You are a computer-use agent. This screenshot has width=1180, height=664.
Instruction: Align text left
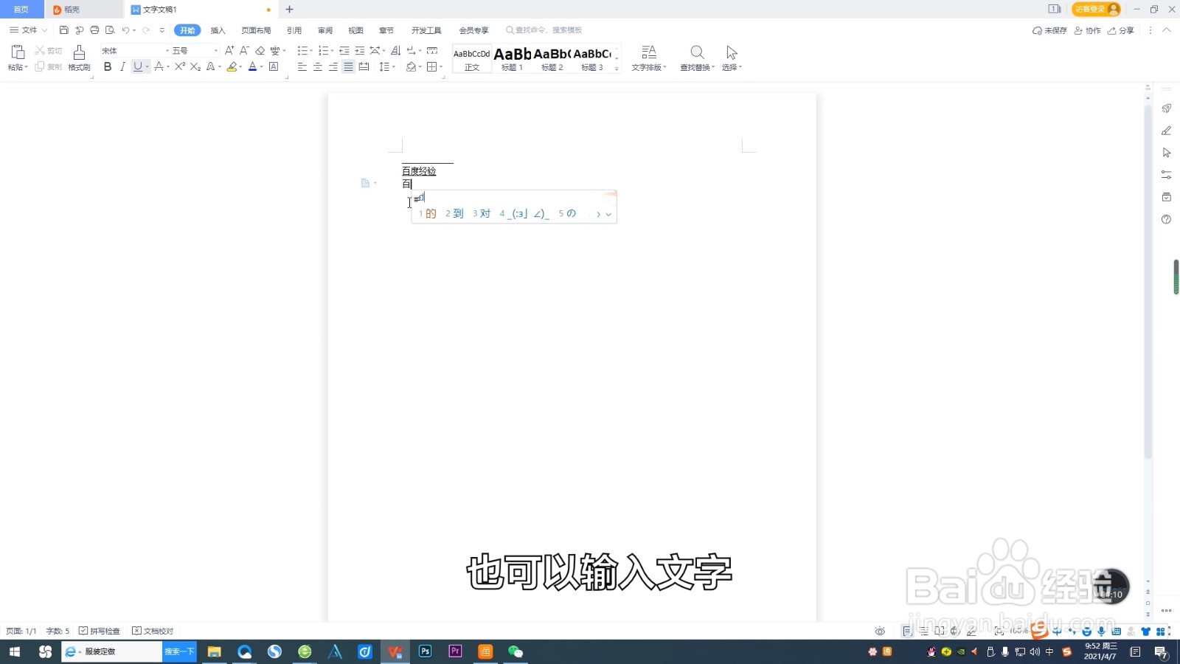click(302, 66)
